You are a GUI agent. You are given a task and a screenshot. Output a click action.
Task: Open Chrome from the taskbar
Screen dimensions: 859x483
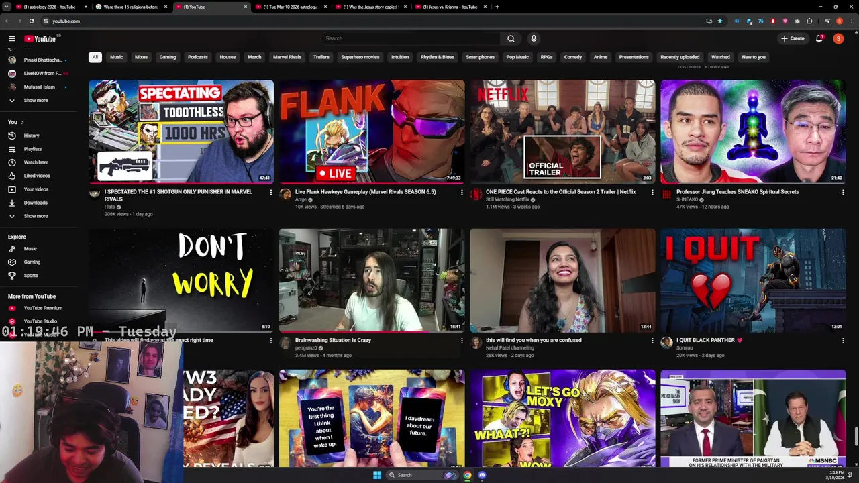click(467, 475)
